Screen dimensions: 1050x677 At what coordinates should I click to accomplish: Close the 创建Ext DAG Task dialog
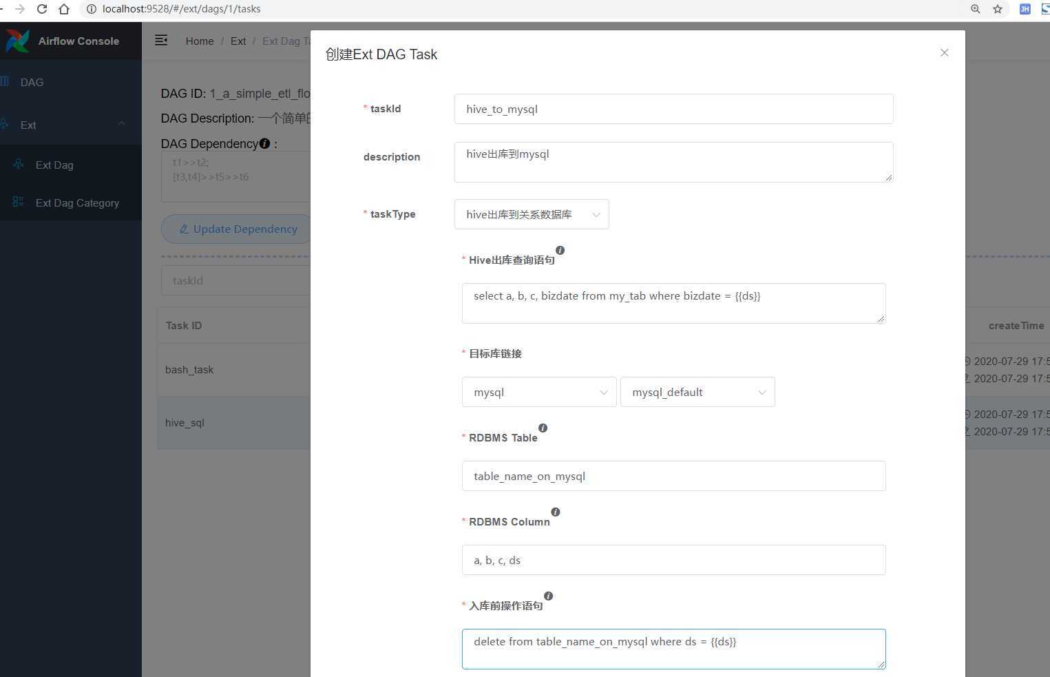(x=944, y=52)
